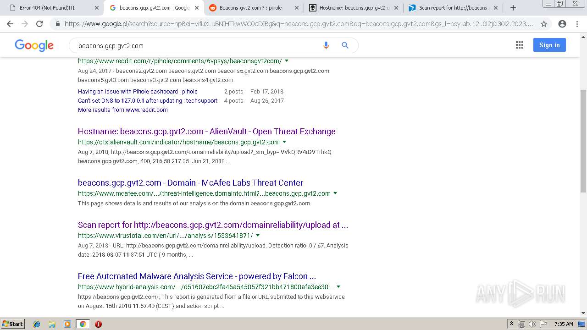Open media player from taskbar

click(67, 324)
